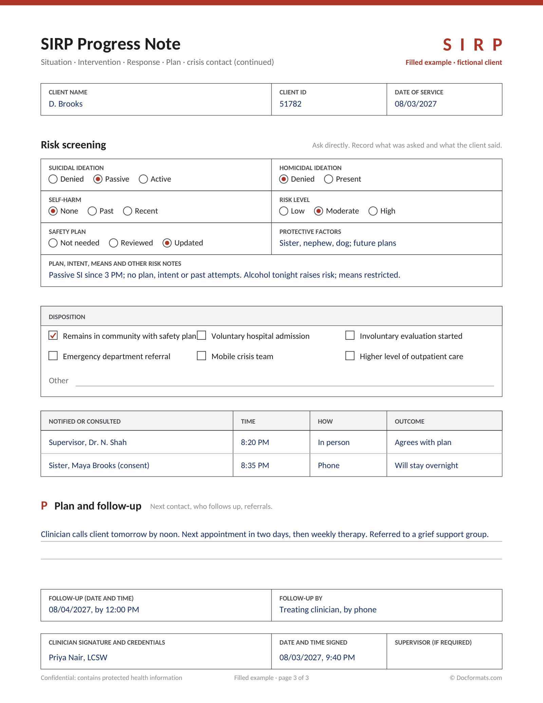Click the 8:20 PM time cell

tap(271, 442)
